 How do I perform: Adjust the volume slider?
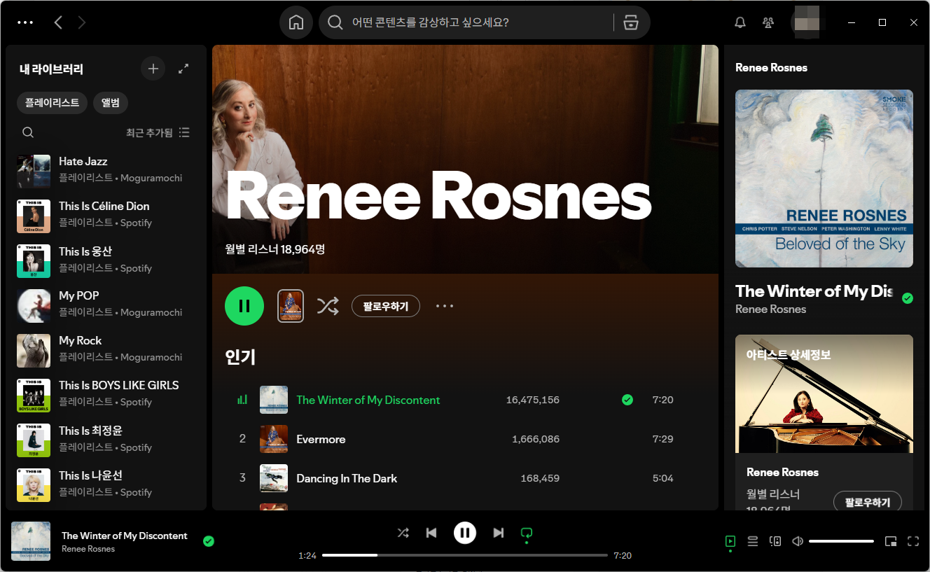841,541
